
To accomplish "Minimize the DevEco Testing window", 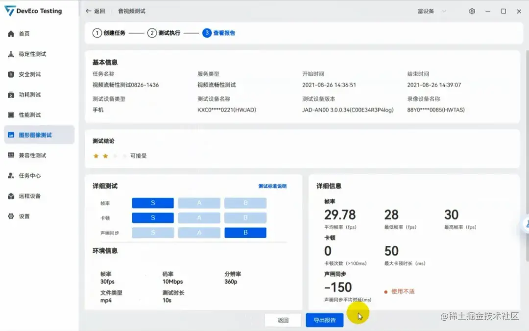I will [488, 11].
